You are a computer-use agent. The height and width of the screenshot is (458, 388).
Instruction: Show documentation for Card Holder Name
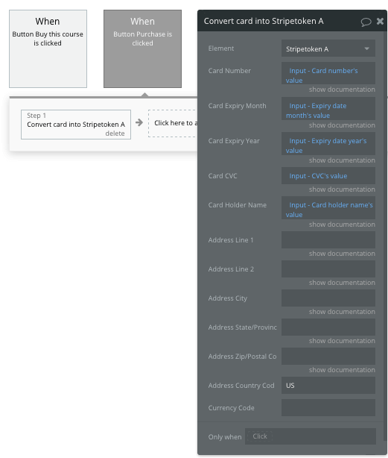tap(342, 225)
